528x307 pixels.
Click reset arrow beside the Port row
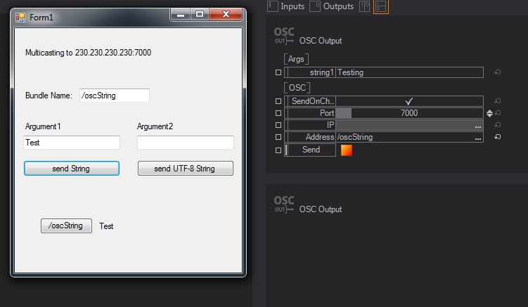497,113
